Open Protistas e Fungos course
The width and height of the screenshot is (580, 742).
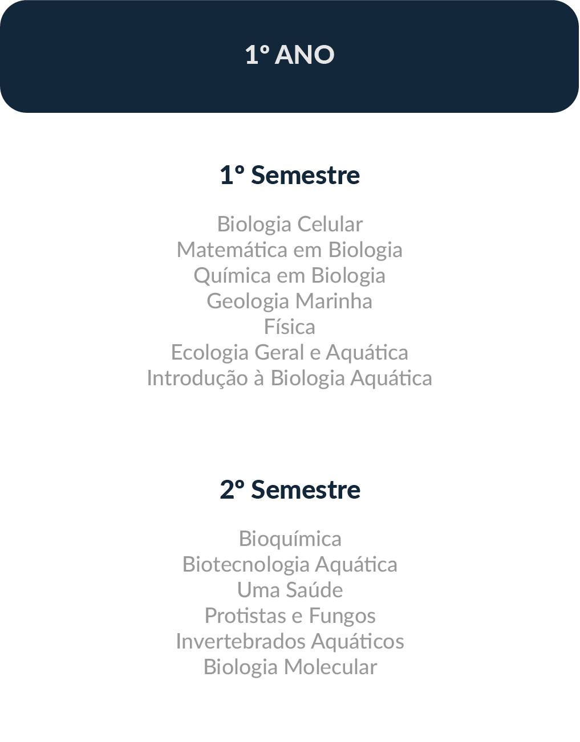tap(290, 615)
